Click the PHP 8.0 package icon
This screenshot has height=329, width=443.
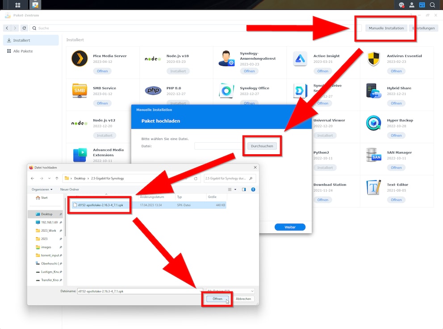click(153, 90)
